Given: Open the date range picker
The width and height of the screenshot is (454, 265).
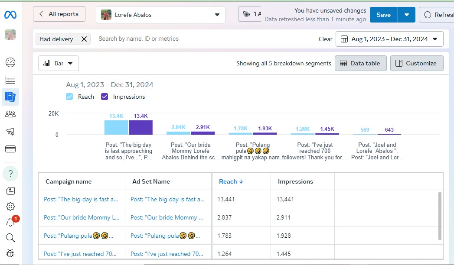Looking at the screenshot, I should click(389, 39).
